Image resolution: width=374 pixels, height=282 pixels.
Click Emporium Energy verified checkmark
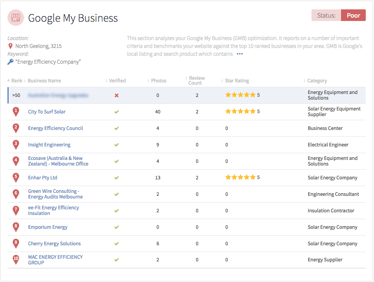coord(116,227)
